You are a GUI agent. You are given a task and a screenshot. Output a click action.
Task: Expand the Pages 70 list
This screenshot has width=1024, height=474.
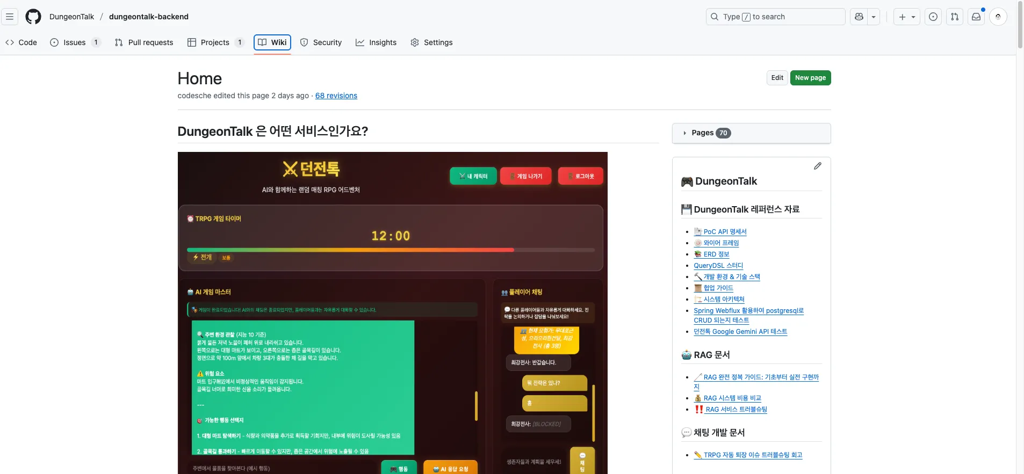(751, 133)
